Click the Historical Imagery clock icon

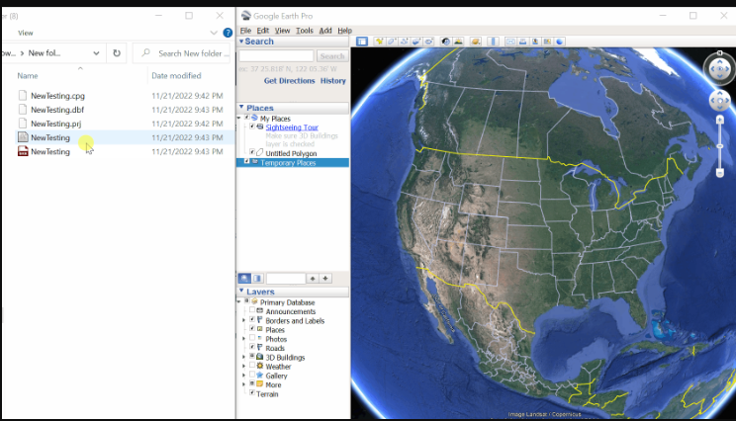(446, 42)
